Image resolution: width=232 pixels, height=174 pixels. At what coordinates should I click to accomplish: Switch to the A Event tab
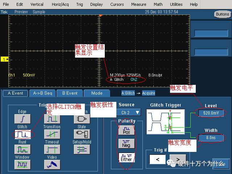(x=16, y=93)
